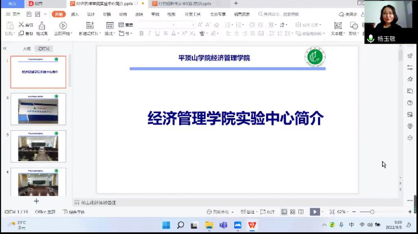Image resolution: width=418 pixels, height=234 pixels.
Task: Switch to slide sorter view
Action: [x=292, y=212]
